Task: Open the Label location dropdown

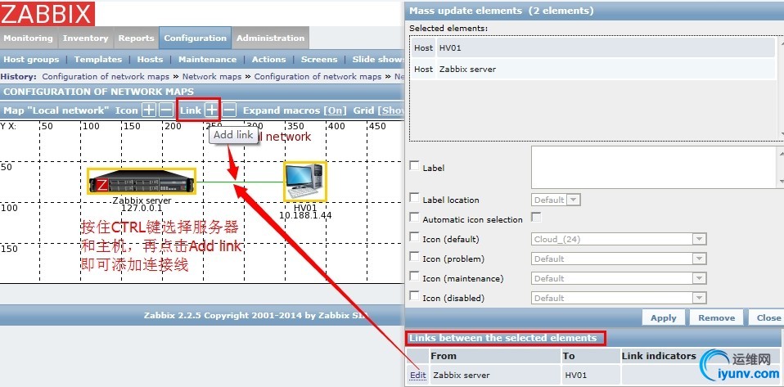Action: 556,200
